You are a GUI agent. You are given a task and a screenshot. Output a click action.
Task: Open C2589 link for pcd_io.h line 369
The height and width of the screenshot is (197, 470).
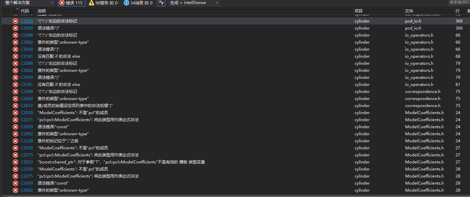tap(27, 21)
